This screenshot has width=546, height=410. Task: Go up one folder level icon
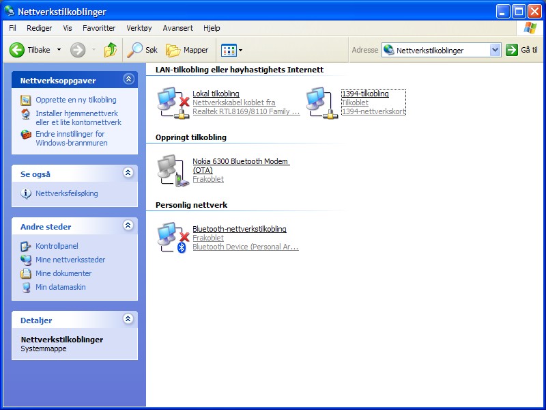111,50
